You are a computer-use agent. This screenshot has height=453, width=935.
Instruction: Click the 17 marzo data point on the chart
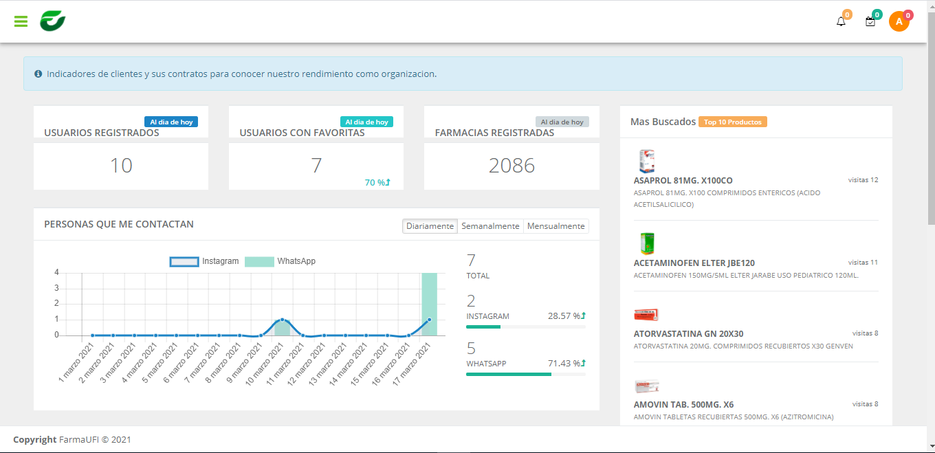pos(430,320)
